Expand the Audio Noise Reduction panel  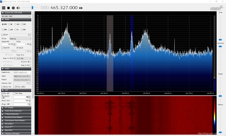16,111
